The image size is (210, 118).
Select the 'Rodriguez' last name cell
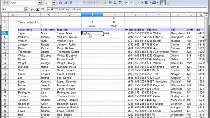click(x=29, y=92)
